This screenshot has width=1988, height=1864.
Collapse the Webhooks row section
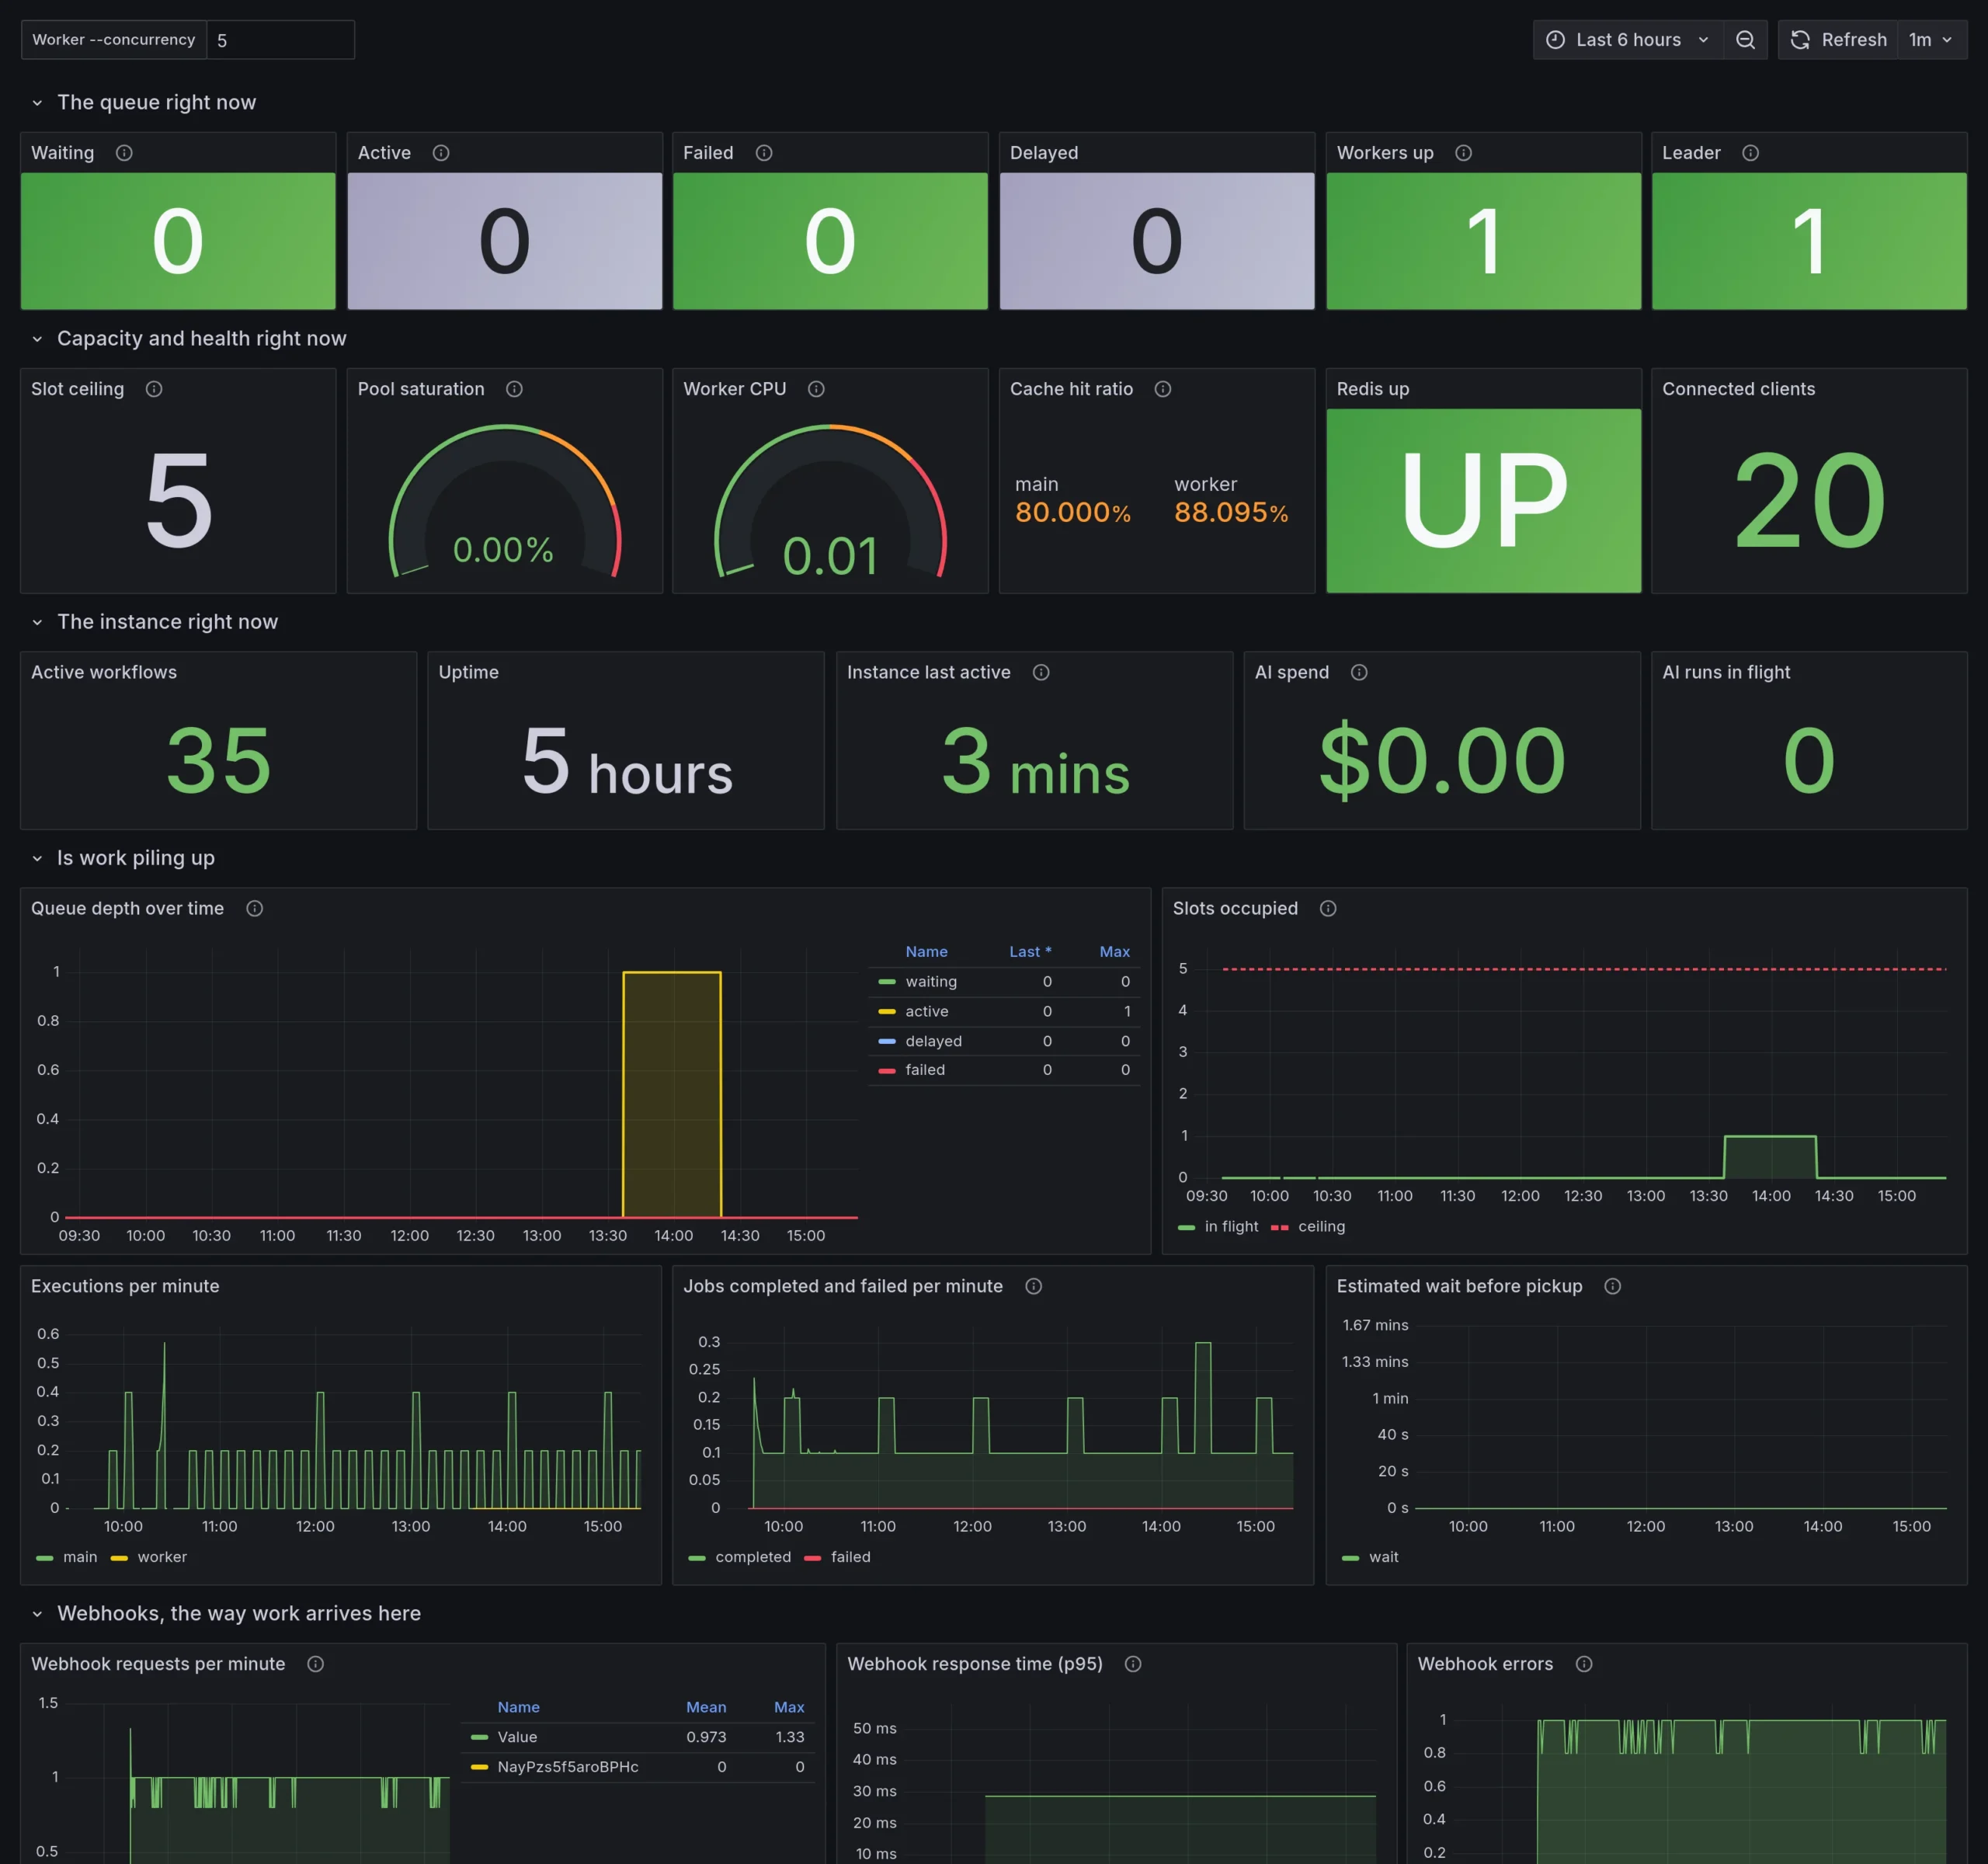[37, 1614]
